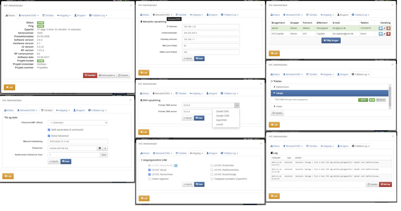This screenshot has width=401, height=211.
Task: Click the red Genstart button
Action: pyautogui.click(x=90, y=75)
